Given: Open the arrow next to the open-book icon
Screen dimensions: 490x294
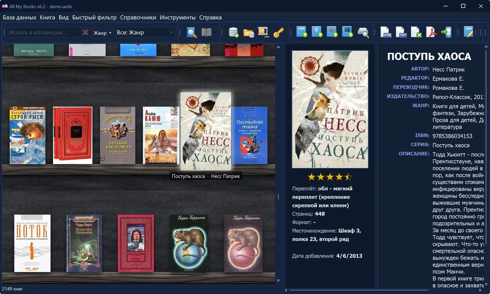Looking at the screenshot, I should [x=216, y=32].
